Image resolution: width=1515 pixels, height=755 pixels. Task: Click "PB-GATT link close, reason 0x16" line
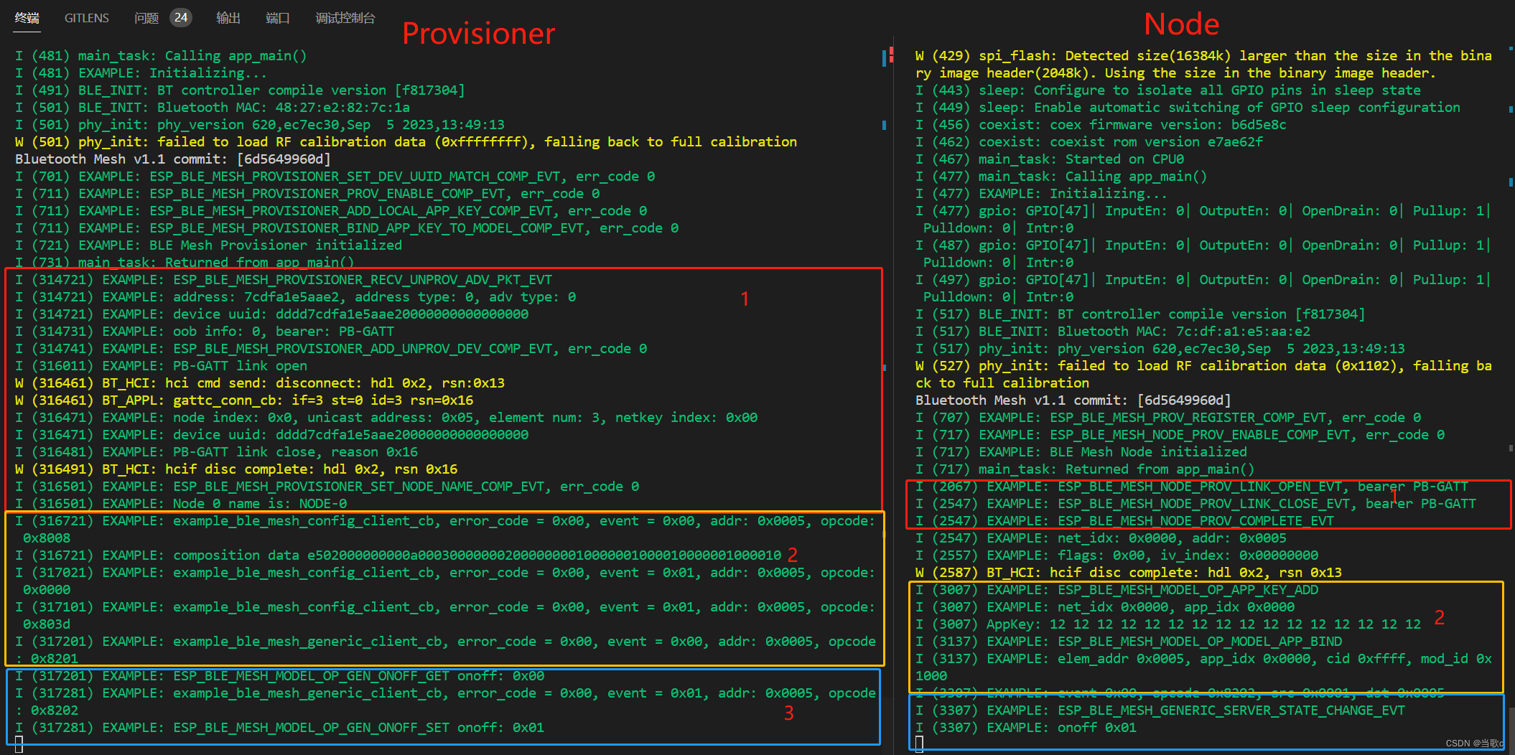coord(217,452)
